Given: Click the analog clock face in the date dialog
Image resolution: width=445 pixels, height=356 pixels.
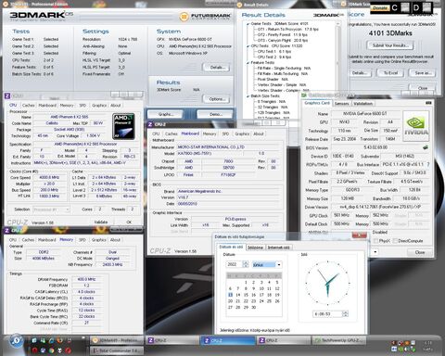Looking at the screenshot, I should [327, 283].
